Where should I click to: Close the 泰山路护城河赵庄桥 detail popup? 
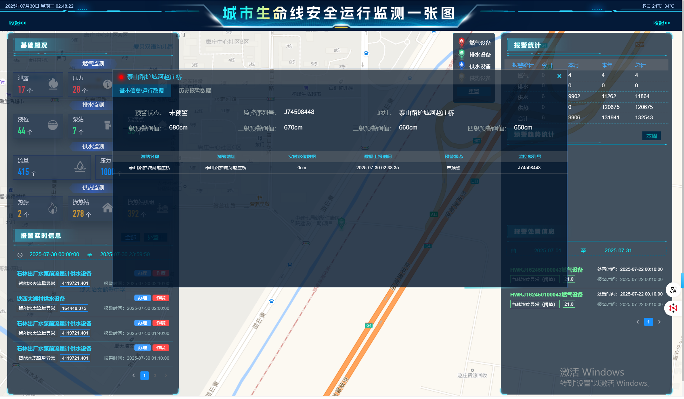(559, 76)
